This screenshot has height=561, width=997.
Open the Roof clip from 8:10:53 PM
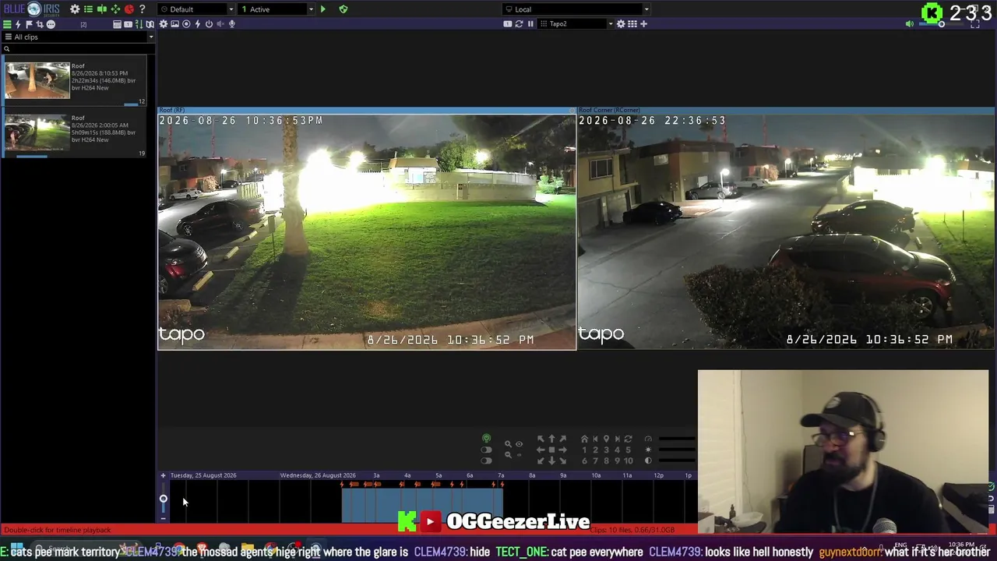[x=75, y=79]
